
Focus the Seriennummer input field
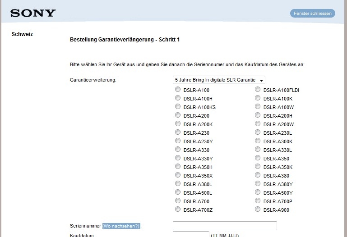tap(225, 226)
